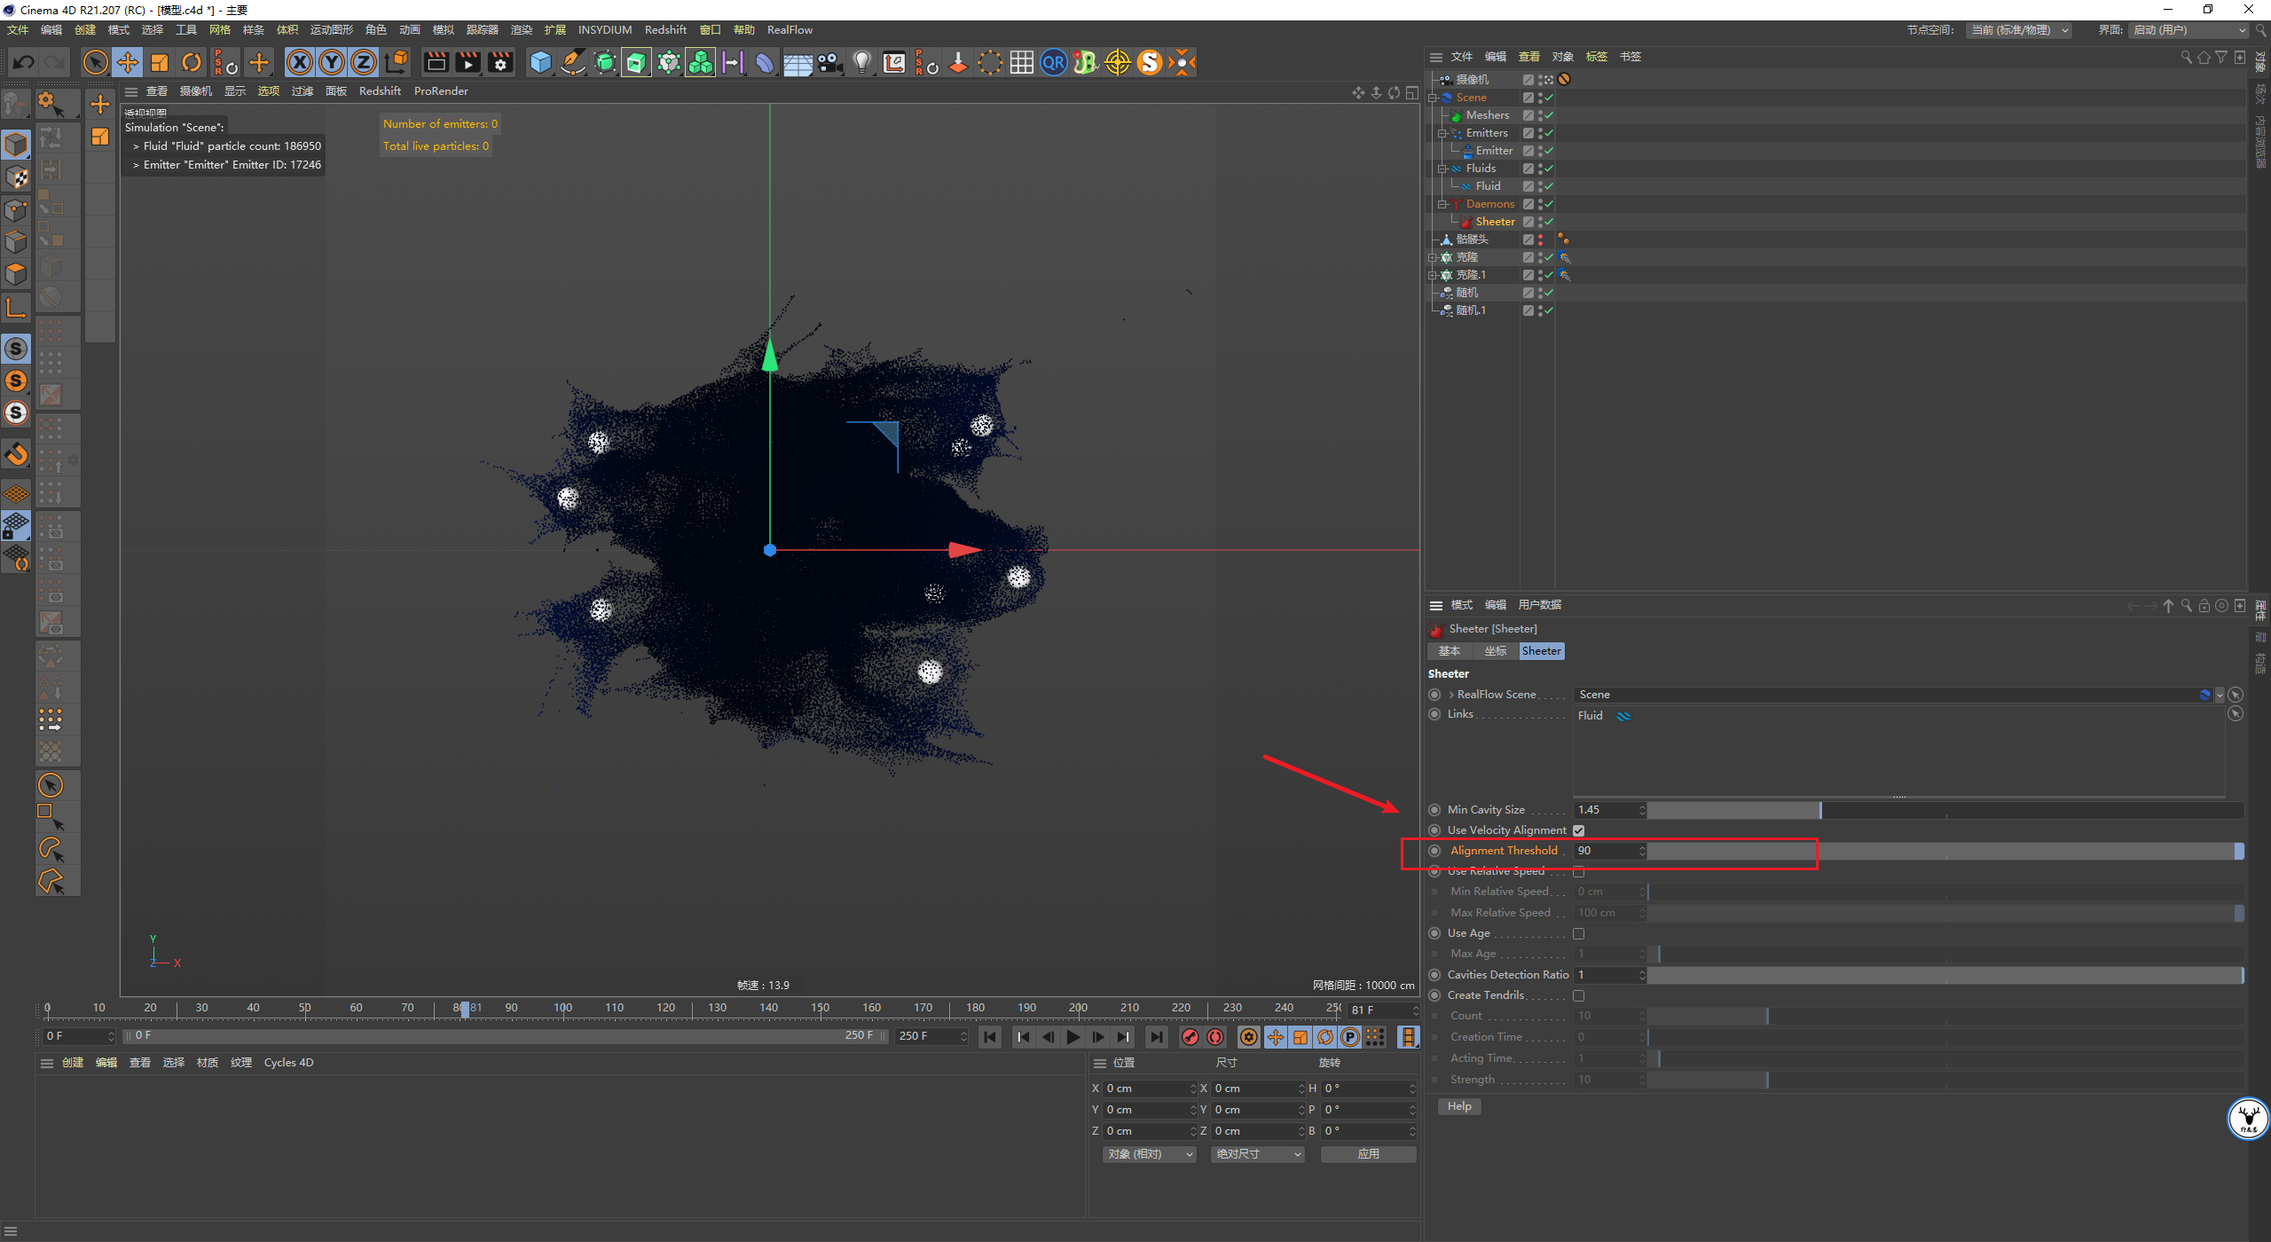Open render settings clapperboard icon

pyautogui.click(x=501, y=62)
